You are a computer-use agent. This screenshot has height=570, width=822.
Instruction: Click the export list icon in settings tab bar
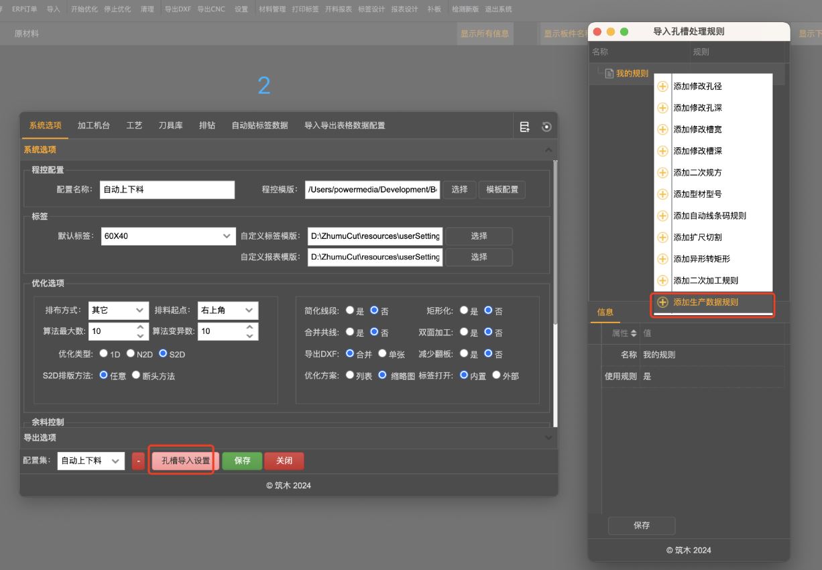(525, 127)
